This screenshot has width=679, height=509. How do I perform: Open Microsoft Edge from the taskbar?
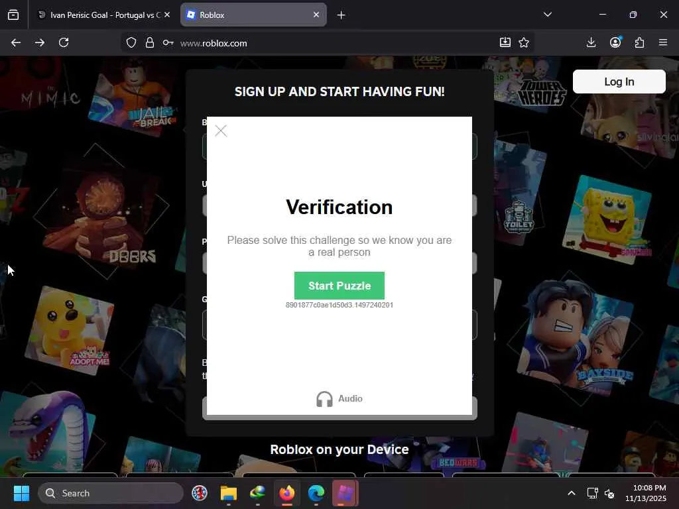tap(316, 493)
